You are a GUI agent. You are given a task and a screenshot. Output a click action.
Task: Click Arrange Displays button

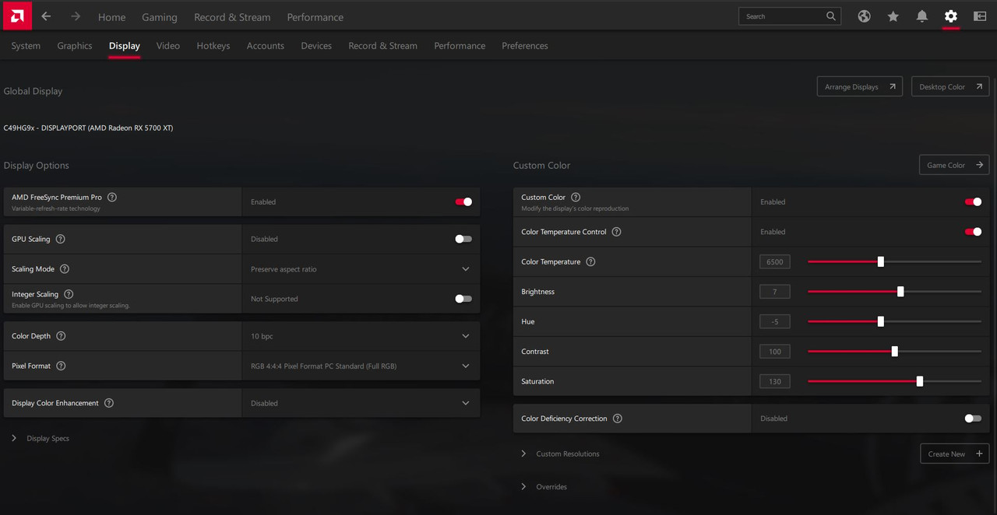pyautogui.click(x=860, y=86)
